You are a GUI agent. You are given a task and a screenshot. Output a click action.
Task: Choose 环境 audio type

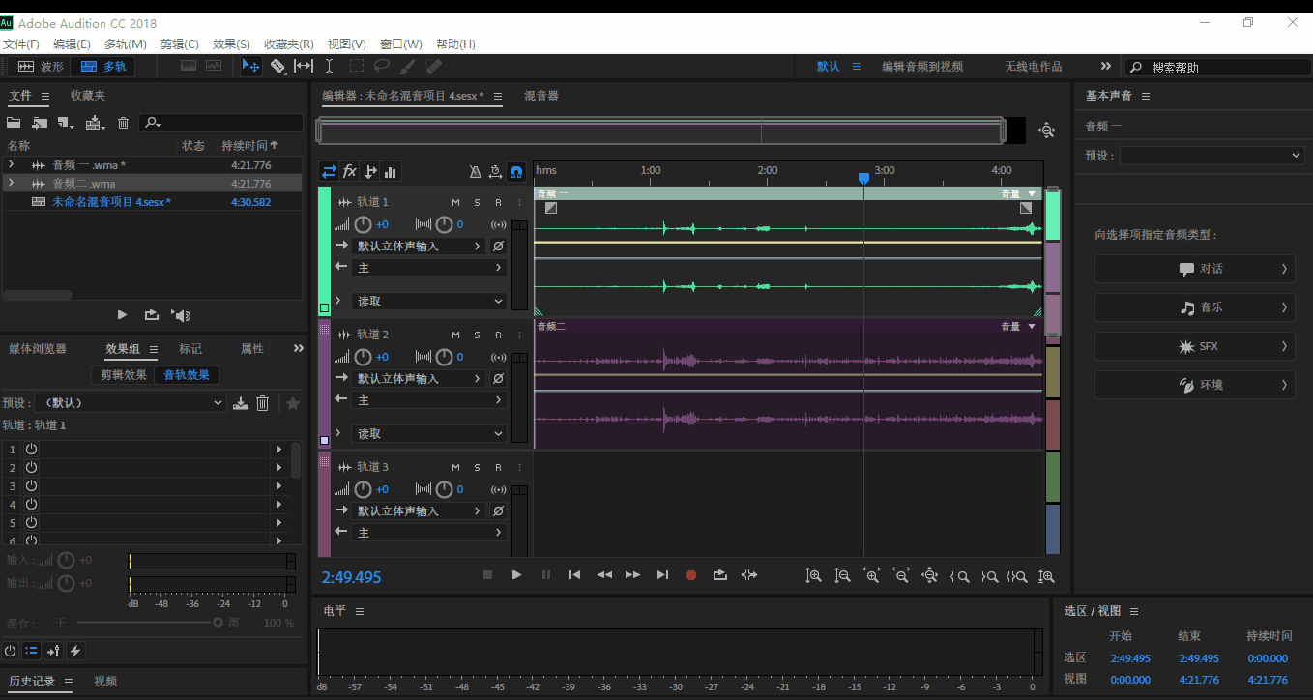[x=1194, y=385]
